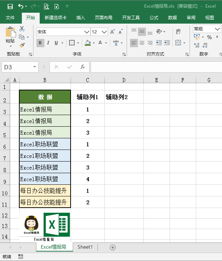Viewport: 222px width, 261px height.
Task: Switch to the 公式 ribbon tab
Action: coord(154,18)
